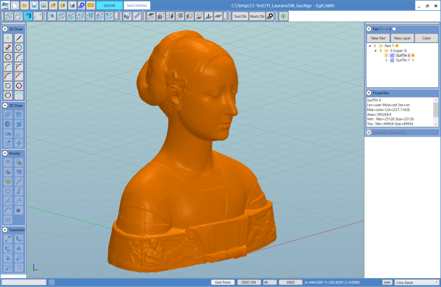The image size is (441, 287).
Task: Click the pink color dot of SurfTm 7
Action: pyautogui.click(x=413, y=60)
